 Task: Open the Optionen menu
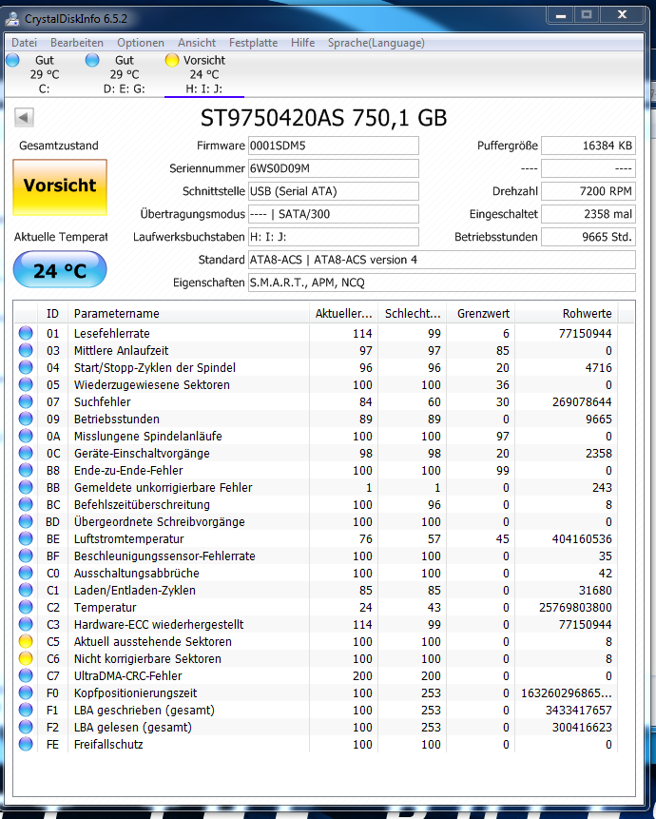141,43
